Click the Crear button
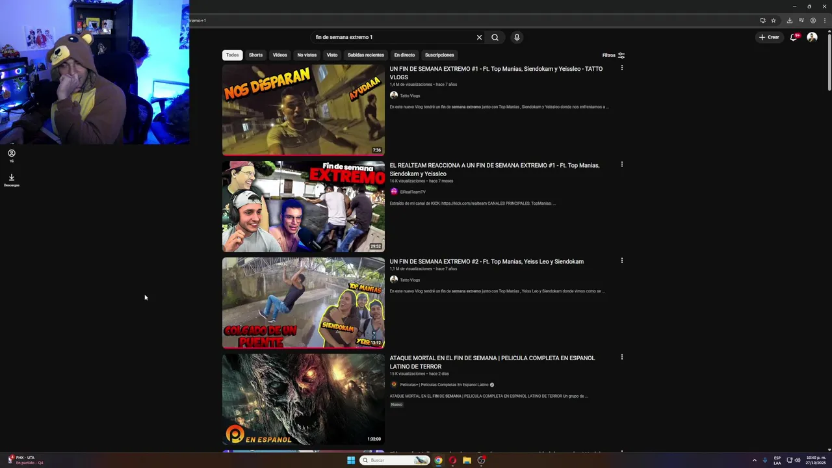The image size is (832, 468). coord(769,37)
